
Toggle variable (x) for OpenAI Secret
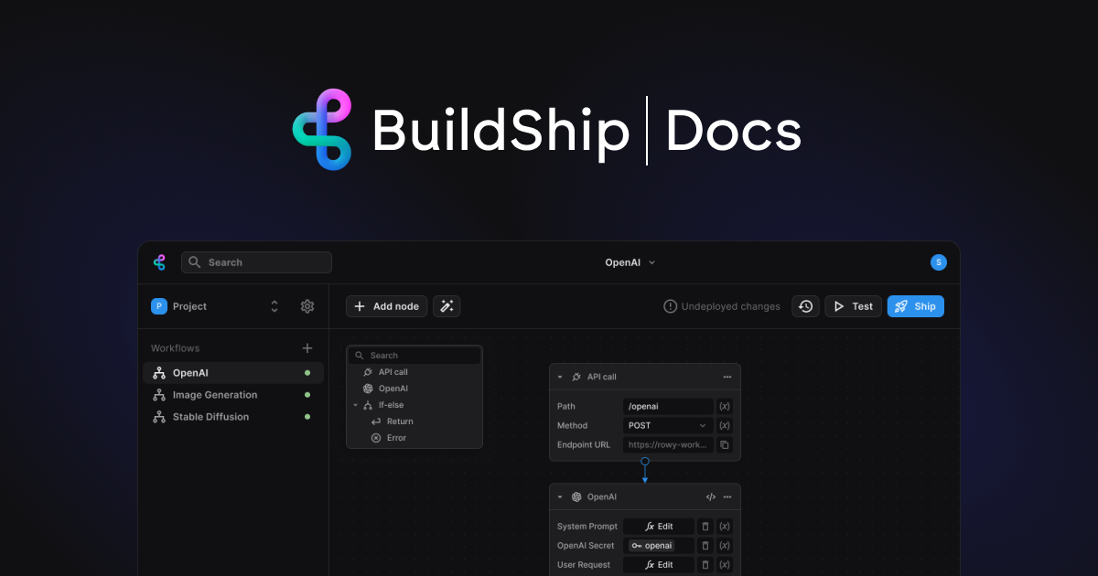[725, 546]
